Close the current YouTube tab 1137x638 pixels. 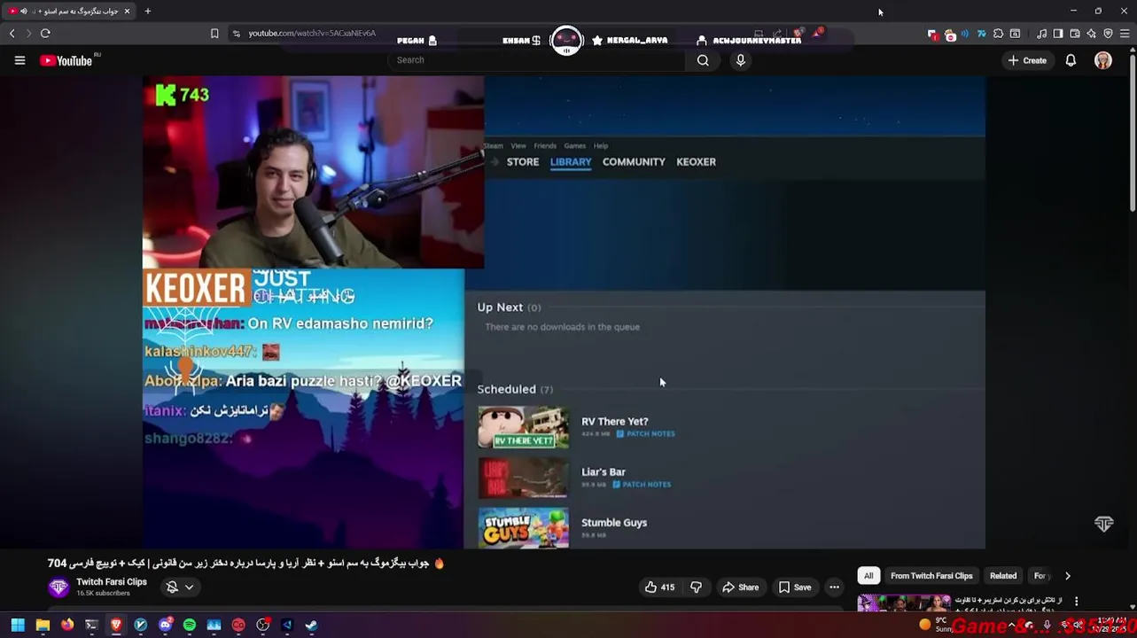point(127,11)
